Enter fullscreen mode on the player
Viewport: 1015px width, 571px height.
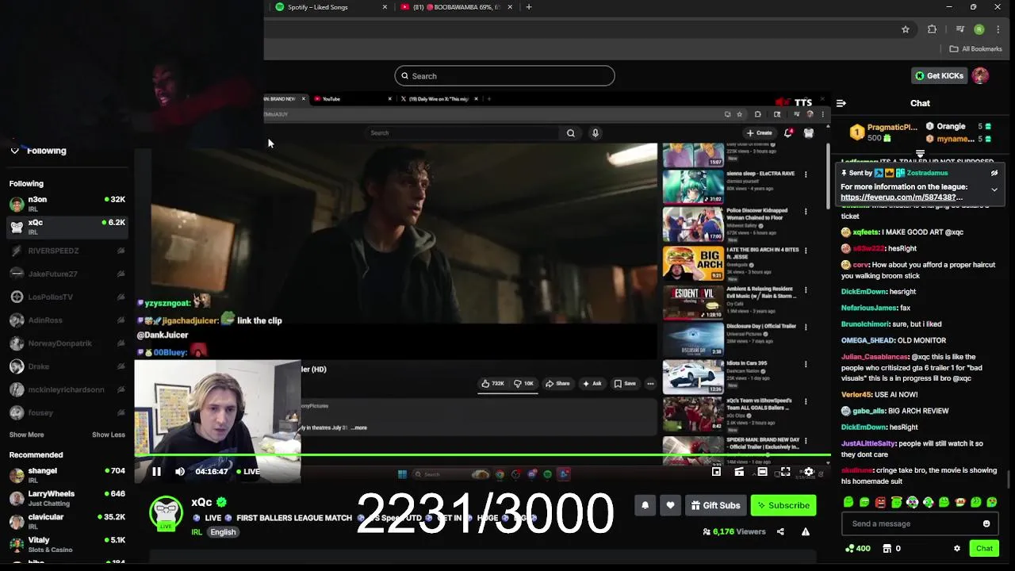pos(785,472)
